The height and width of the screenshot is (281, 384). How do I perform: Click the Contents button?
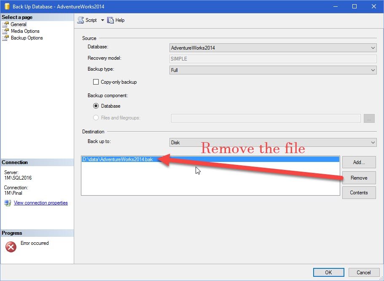pos(359,193)
